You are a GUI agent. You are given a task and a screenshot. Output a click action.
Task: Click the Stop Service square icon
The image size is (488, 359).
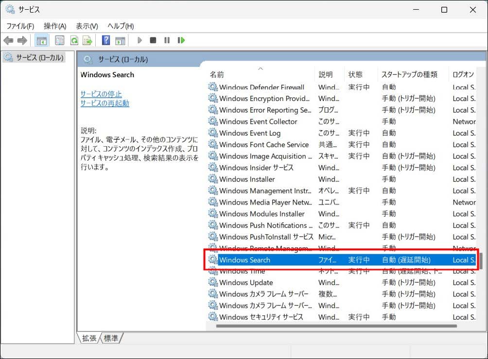click(x=153, y=40)
